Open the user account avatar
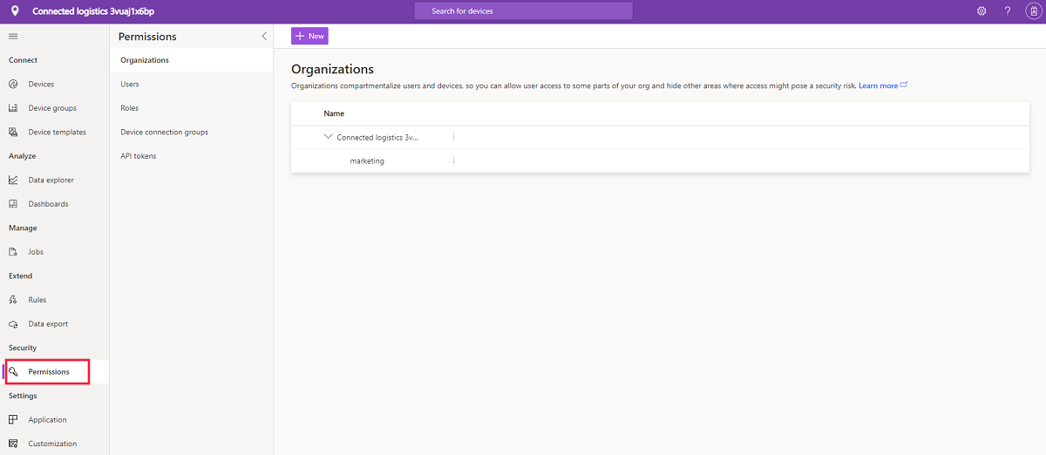This screenshot has height=455, width=1046. [1033, 11]
